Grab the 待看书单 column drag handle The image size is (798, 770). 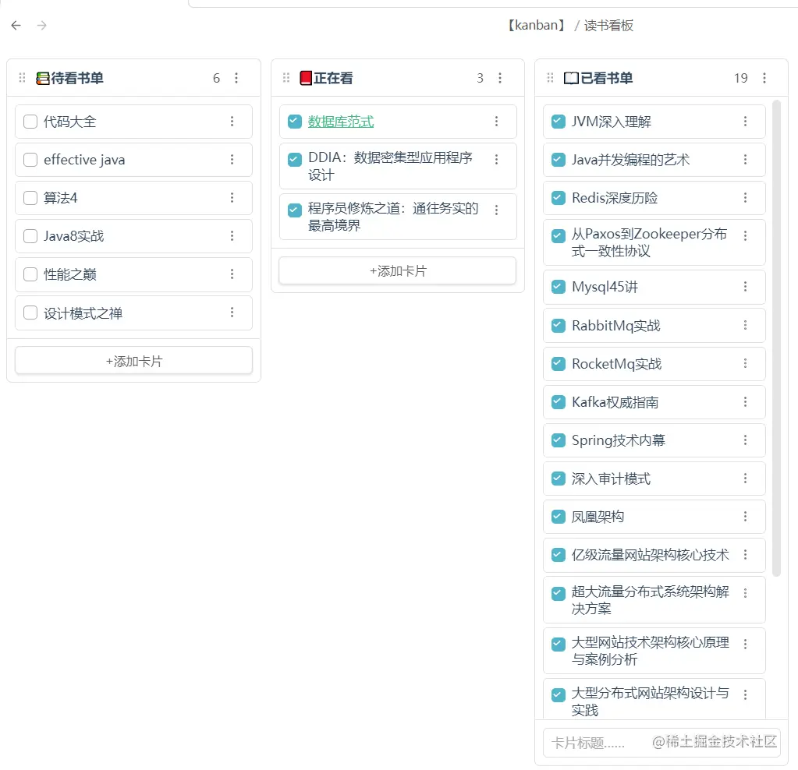(22, 78)
